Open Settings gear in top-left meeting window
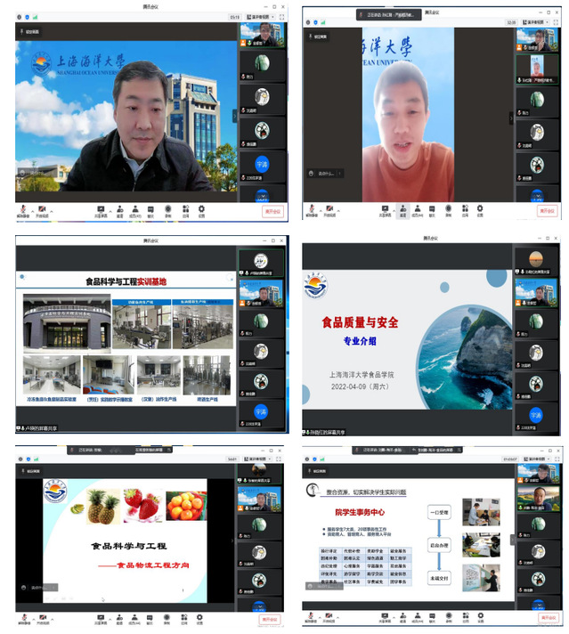The width and height of the screenshot is (569, 634). (201, 210)
